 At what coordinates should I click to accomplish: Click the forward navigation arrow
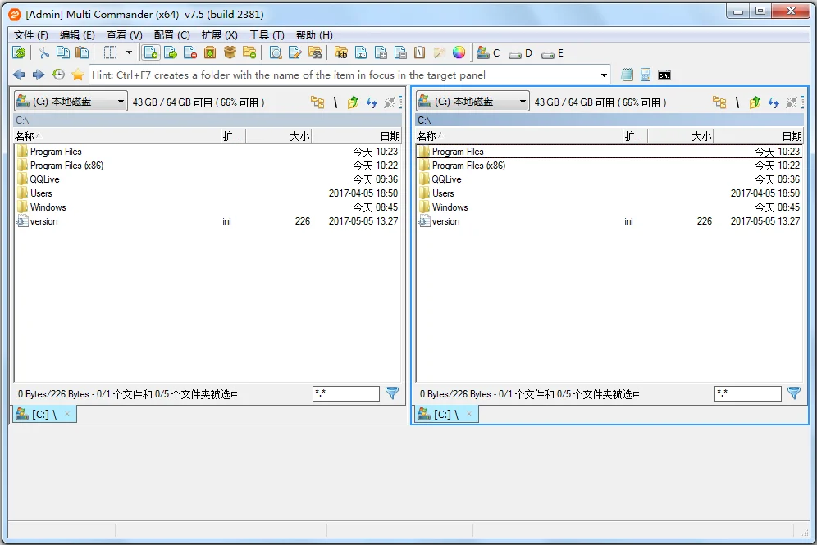click(x=38, y=75)
